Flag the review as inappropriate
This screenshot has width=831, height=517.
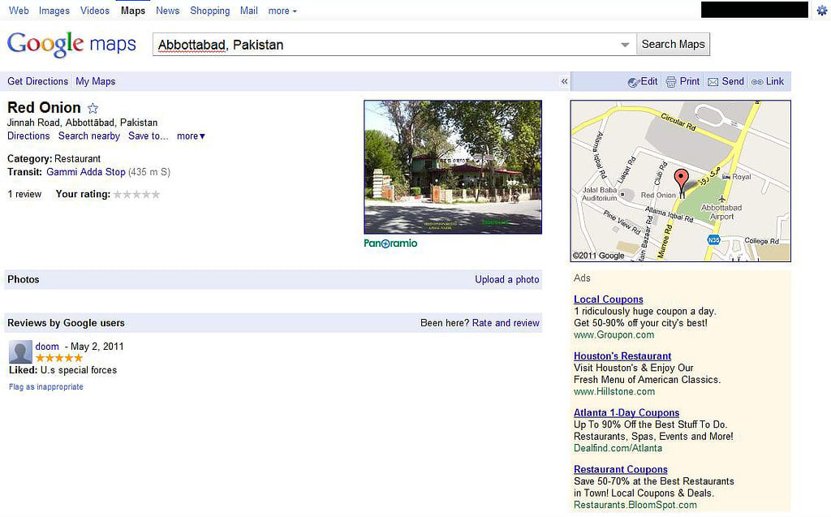point(46,387)
